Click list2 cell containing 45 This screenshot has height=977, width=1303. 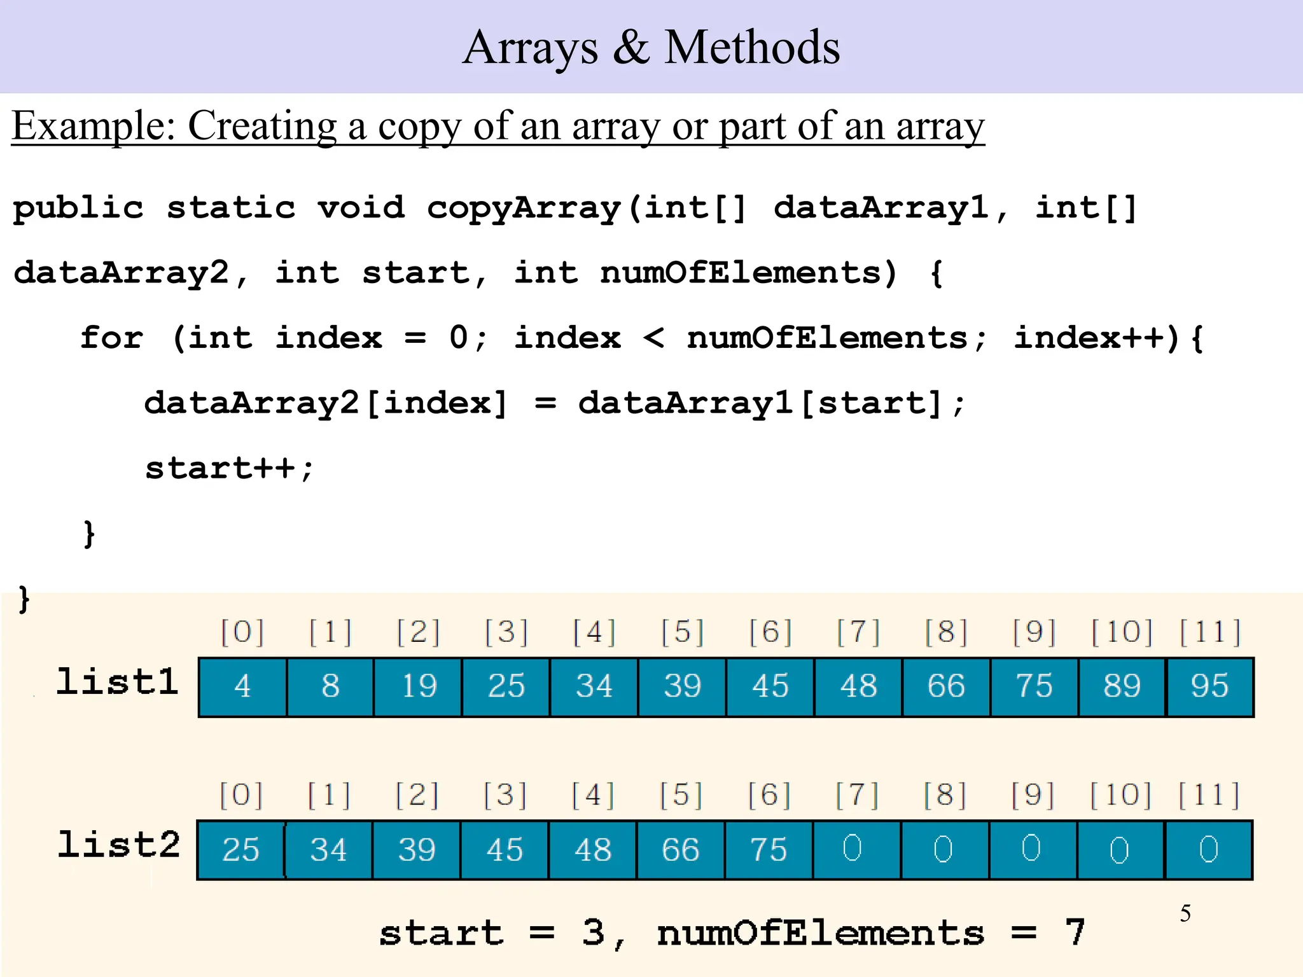[x=504, y=850]
